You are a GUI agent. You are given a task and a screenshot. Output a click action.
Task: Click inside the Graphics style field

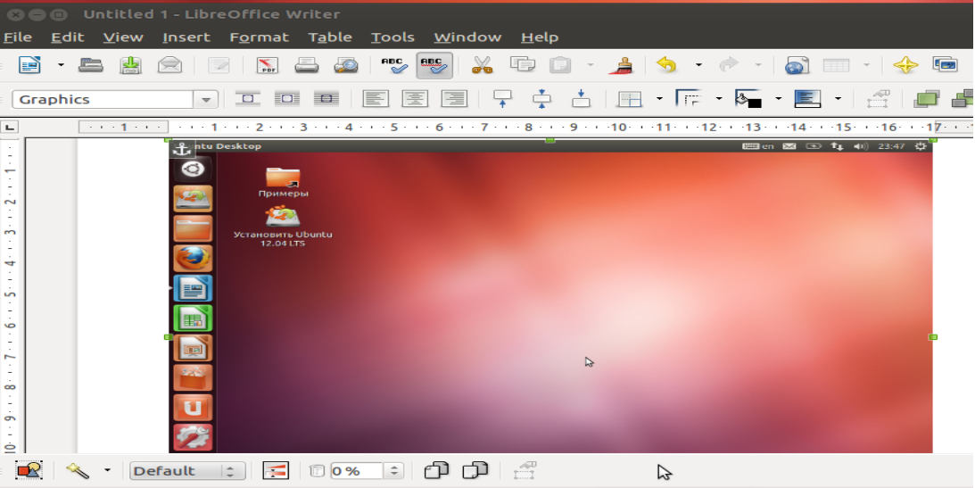(103, 99)
